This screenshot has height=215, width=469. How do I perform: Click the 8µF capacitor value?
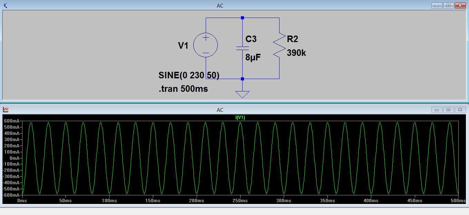coord(253,58)
